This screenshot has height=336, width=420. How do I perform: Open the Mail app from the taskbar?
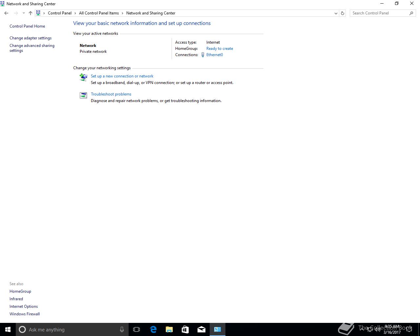click(201, 329)
